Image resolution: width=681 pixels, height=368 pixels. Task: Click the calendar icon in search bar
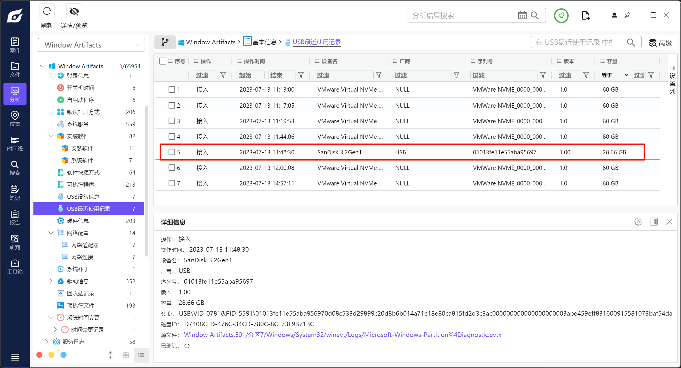[522, 15]
